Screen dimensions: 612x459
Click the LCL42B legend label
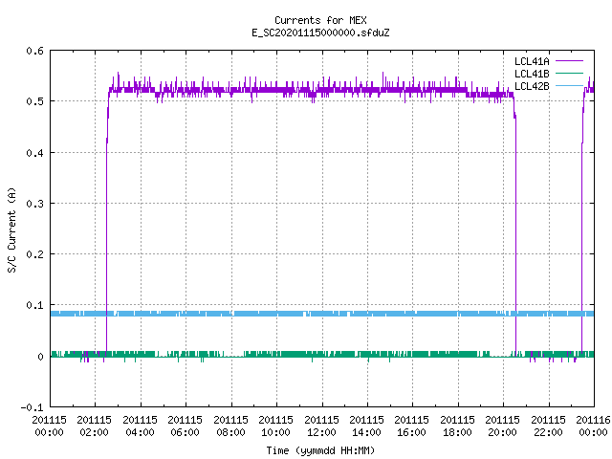tap(532, 86)
